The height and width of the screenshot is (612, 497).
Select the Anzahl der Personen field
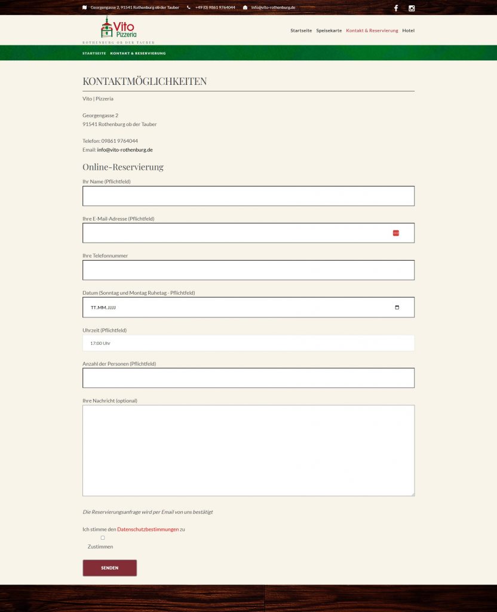248,378
